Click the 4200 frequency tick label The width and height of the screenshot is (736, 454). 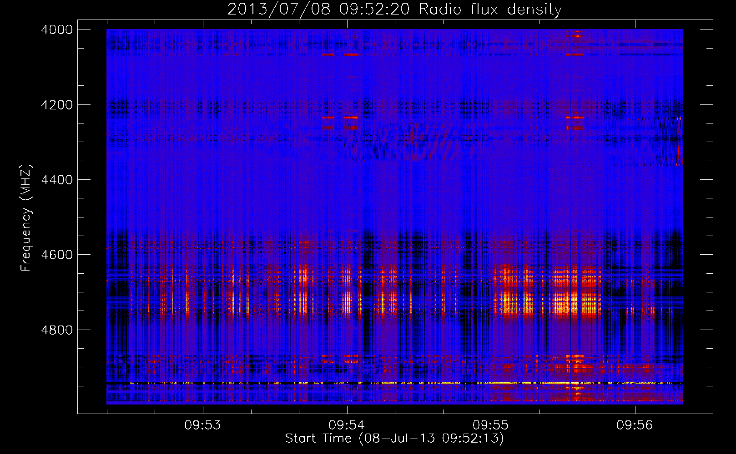(x=57, y=105)
